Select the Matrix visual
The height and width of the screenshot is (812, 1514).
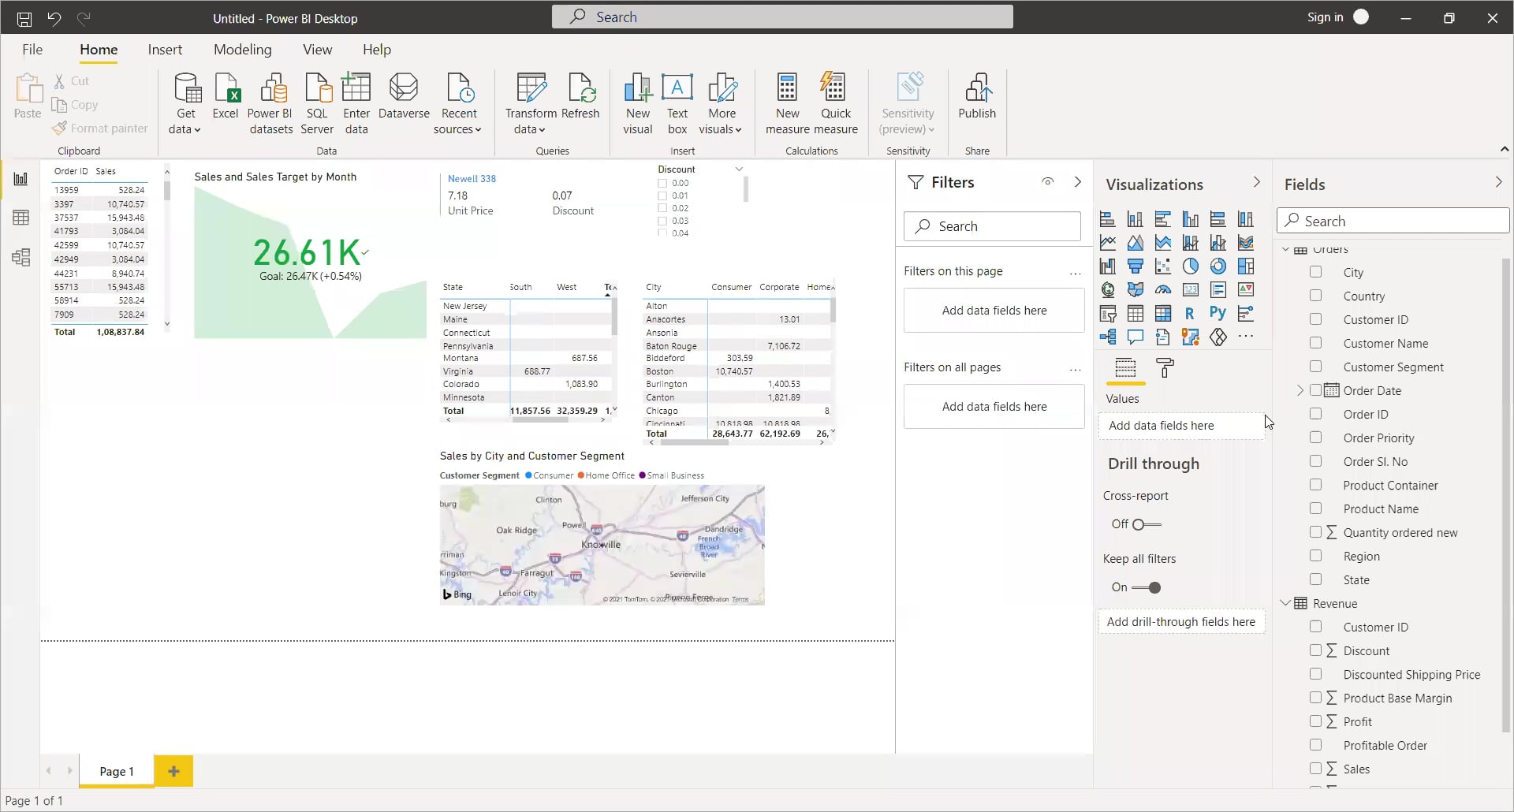pos(1163,314)
